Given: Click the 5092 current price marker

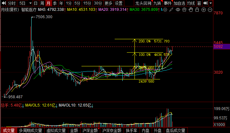Looking at the screenshot, I should (x=221, y=47).
